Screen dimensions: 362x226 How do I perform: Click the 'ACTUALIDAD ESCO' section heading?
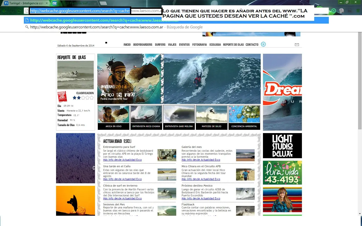(117, 141)
